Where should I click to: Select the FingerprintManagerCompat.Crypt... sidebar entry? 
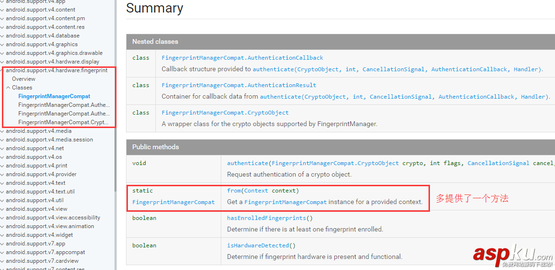(x=63, y=122)
